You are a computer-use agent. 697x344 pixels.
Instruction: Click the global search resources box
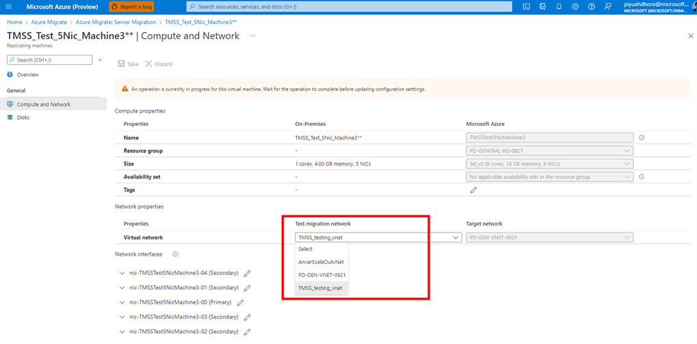[x=349, y=7]
